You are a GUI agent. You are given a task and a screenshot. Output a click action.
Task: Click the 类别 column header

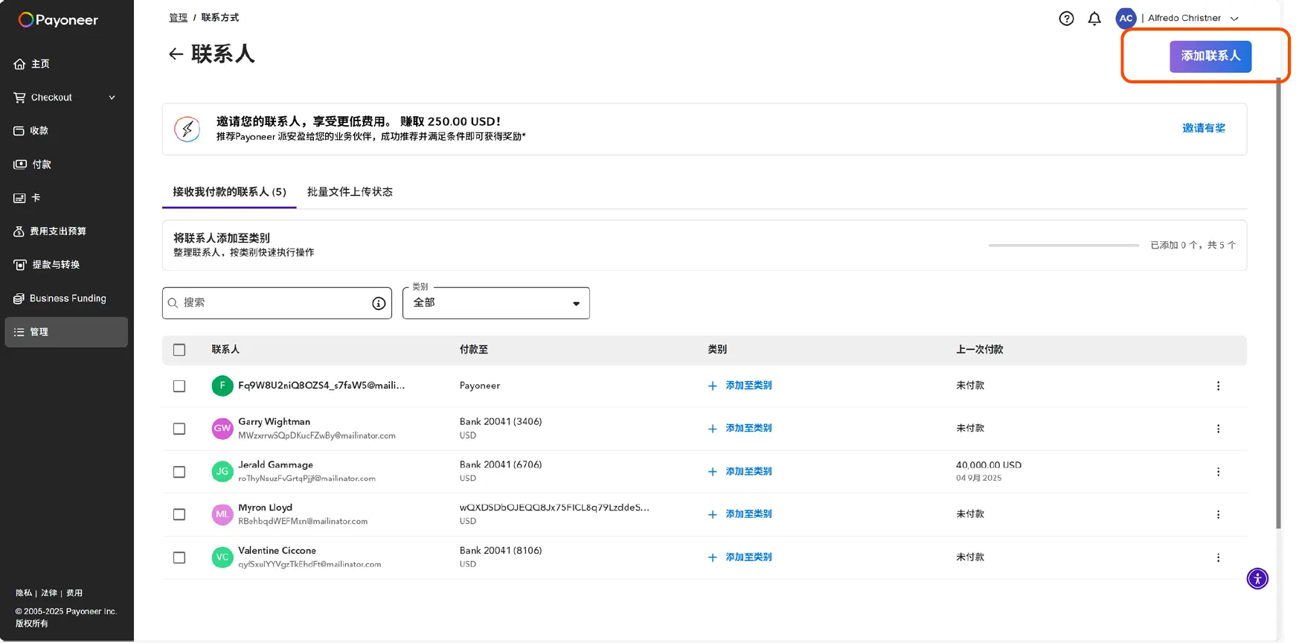coord(717,350)
